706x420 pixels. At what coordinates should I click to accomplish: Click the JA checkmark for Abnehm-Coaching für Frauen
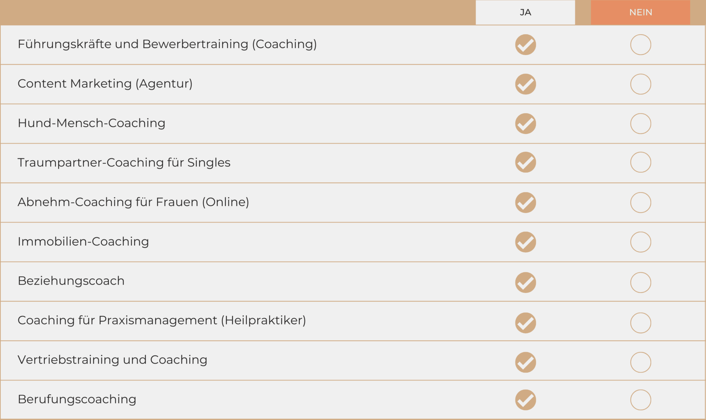525,202
